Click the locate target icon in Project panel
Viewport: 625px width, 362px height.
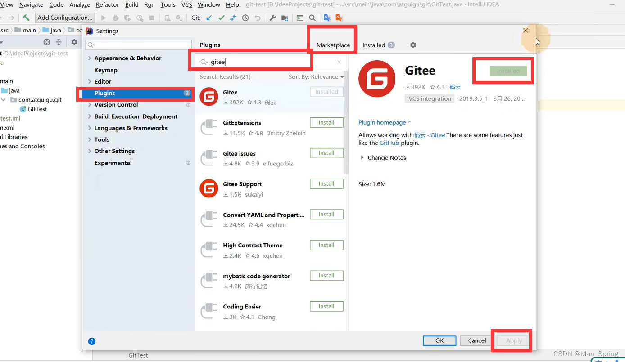(x=46, y=42)
